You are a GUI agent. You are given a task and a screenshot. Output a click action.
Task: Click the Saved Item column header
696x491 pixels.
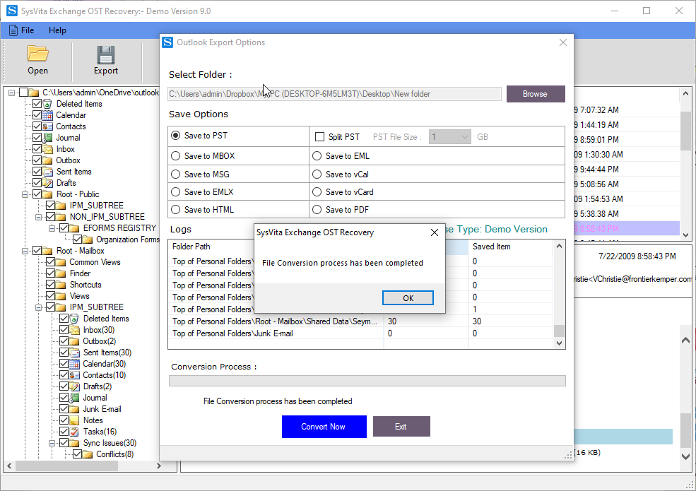[x=511, y=247]
